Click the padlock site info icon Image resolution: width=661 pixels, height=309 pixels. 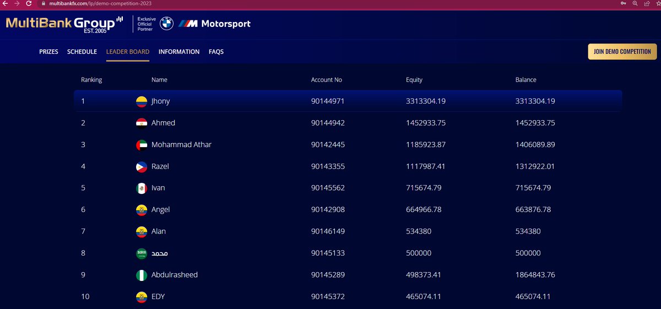[44, 3]
